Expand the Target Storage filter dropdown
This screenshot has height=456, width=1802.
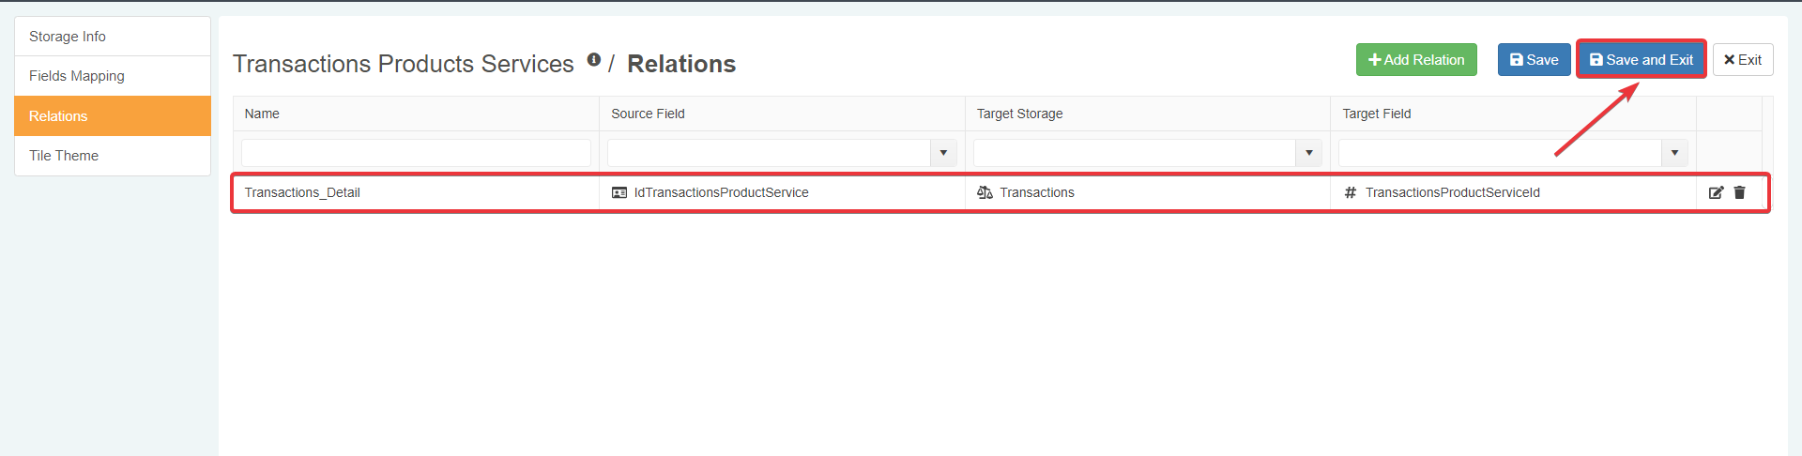(x=1308, y=153)
